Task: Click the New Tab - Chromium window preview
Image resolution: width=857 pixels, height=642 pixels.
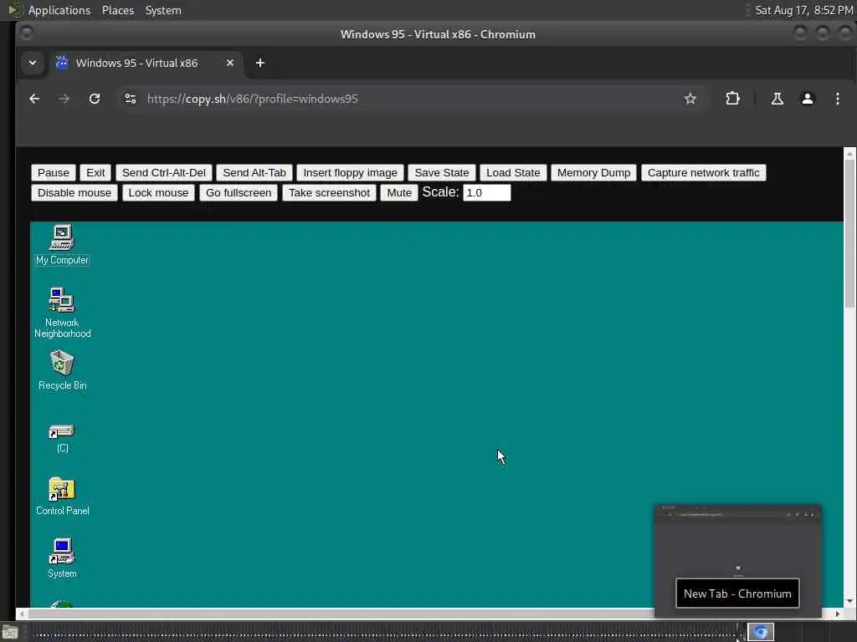Action: (x=737, y=561)
